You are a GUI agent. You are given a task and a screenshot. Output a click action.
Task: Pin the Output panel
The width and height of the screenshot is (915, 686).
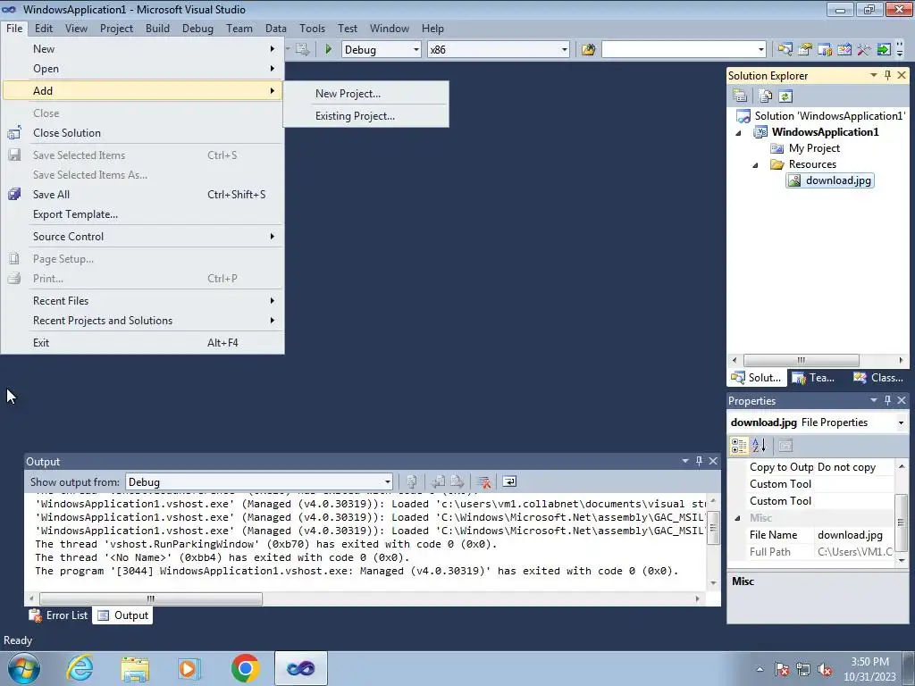click(x=699, y=461)
